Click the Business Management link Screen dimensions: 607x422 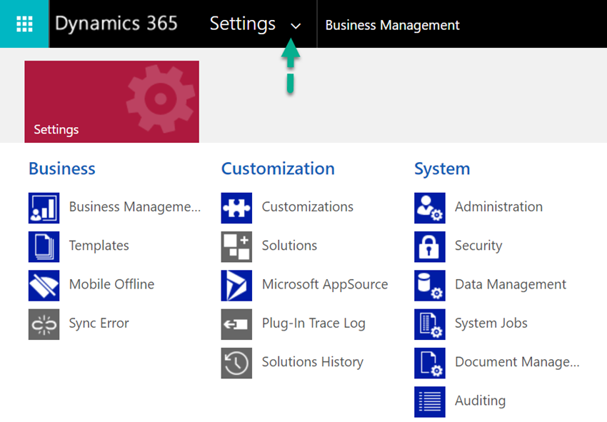click(x=134, y=207)
